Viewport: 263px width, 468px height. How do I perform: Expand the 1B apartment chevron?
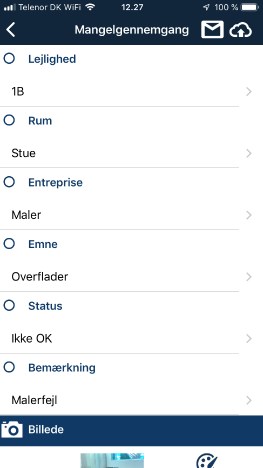point(249,92)
